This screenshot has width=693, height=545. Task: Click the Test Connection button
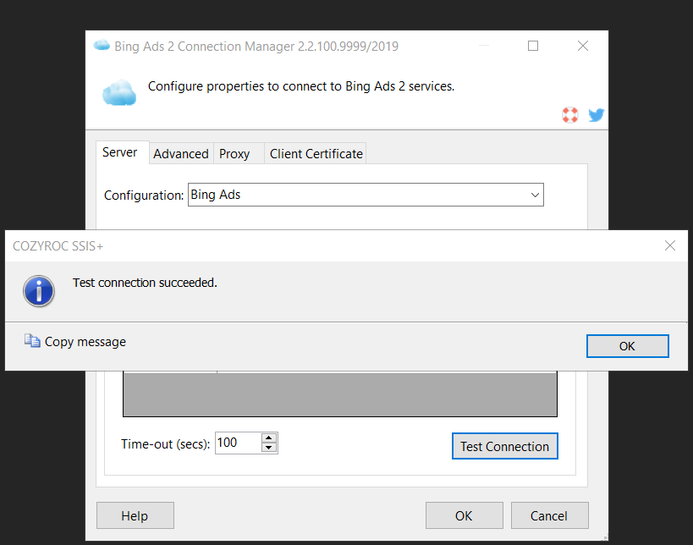pos(504,447)
